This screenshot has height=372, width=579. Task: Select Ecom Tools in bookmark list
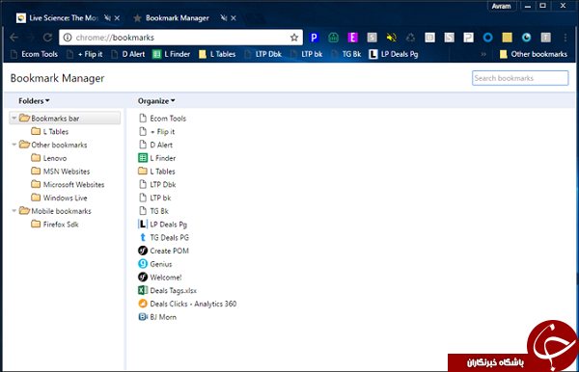point(162,119)
